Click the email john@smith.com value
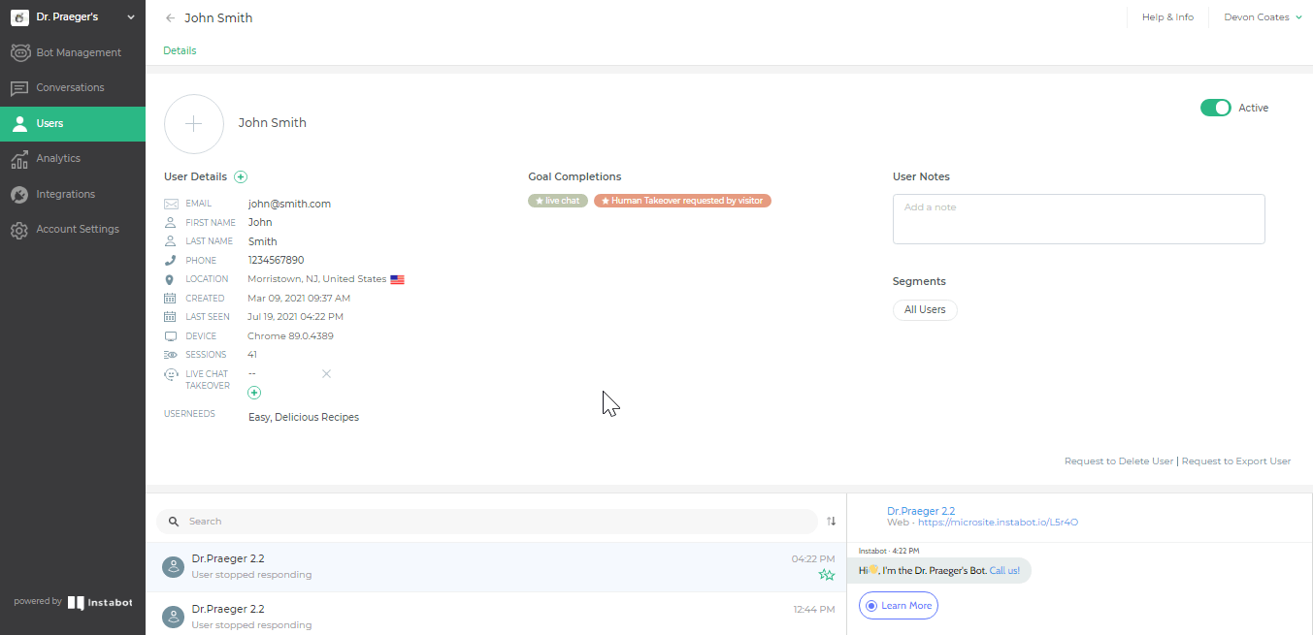The width and height of the screenshot is (1313, 635). (x=289, y=204)
